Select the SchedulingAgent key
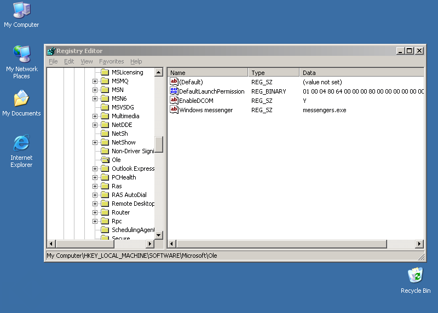Image resolution: width=438 pixels, height=313 pixels. click(x=132, y=230)
